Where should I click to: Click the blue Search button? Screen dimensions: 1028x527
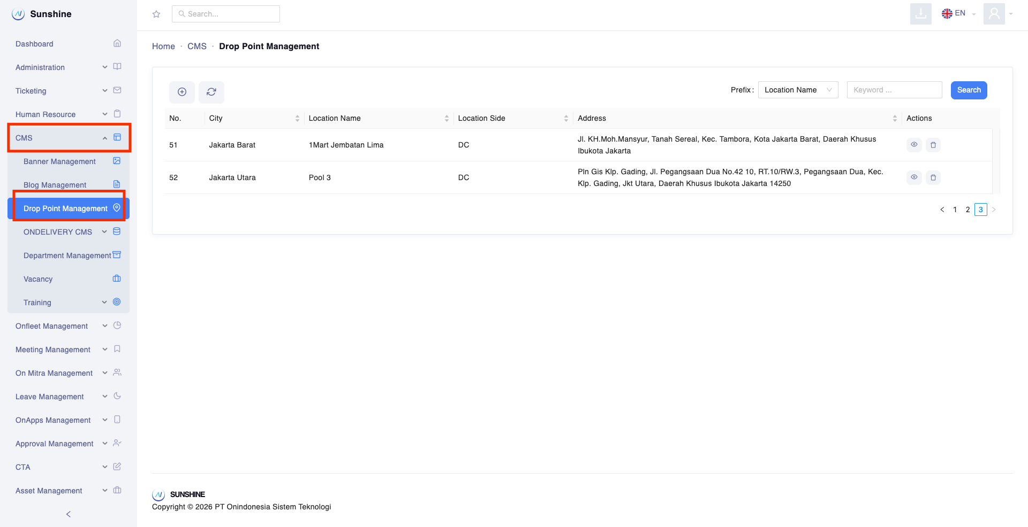click(x=969, y=90)
